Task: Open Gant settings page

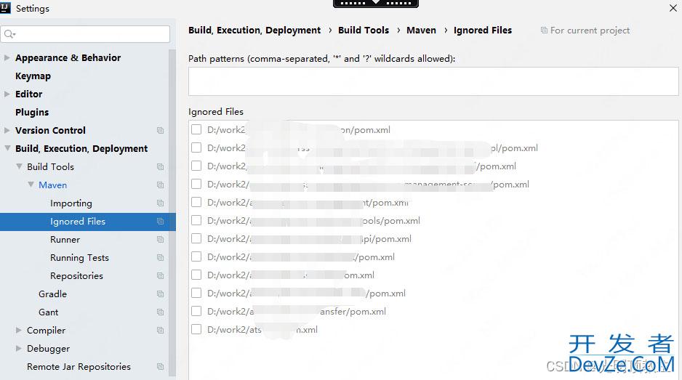Action: click(x=48, y=312)
